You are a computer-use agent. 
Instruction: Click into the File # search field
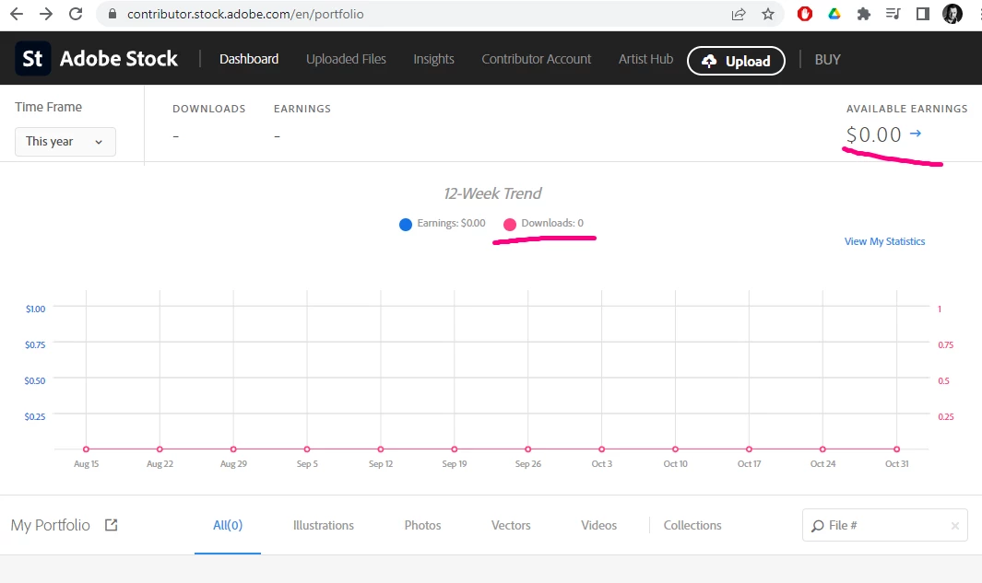(x=885, y=526)
